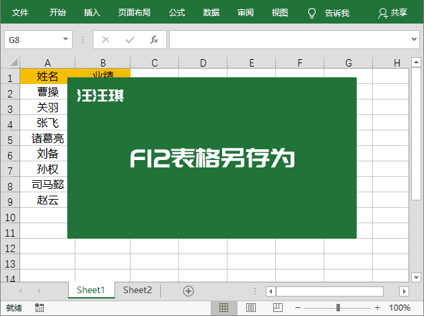Click next sheet navigation arrow

[40, 291]
